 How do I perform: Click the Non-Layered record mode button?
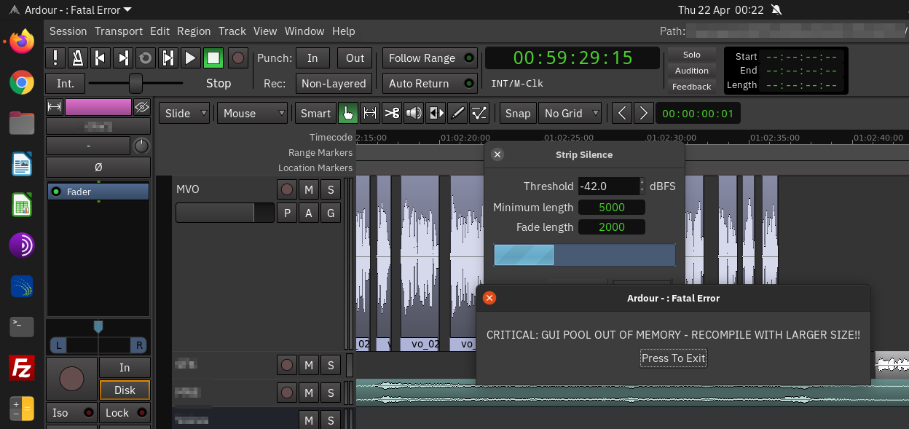pyautogui.click(x=334, y=83)
